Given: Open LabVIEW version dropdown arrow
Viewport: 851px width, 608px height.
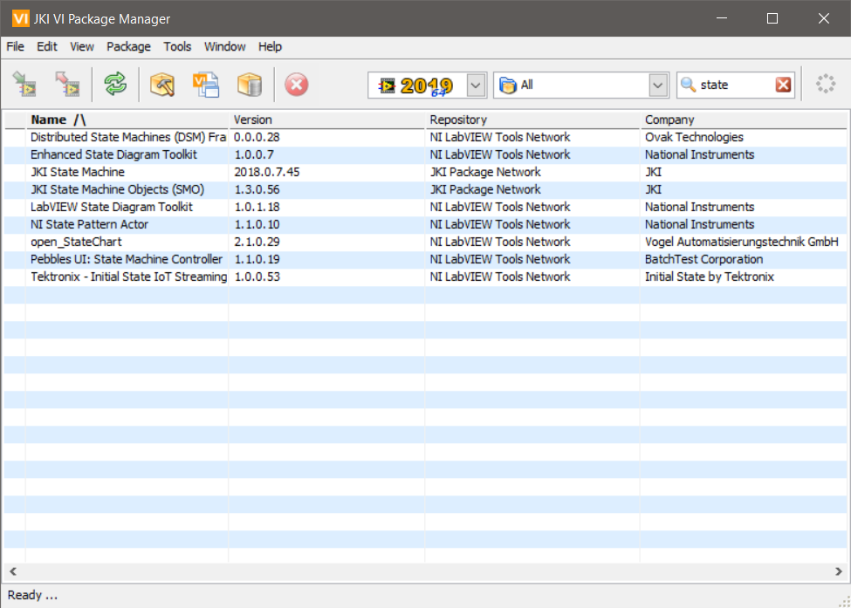Looking at the screenshot, I should (x=476, y=85).
